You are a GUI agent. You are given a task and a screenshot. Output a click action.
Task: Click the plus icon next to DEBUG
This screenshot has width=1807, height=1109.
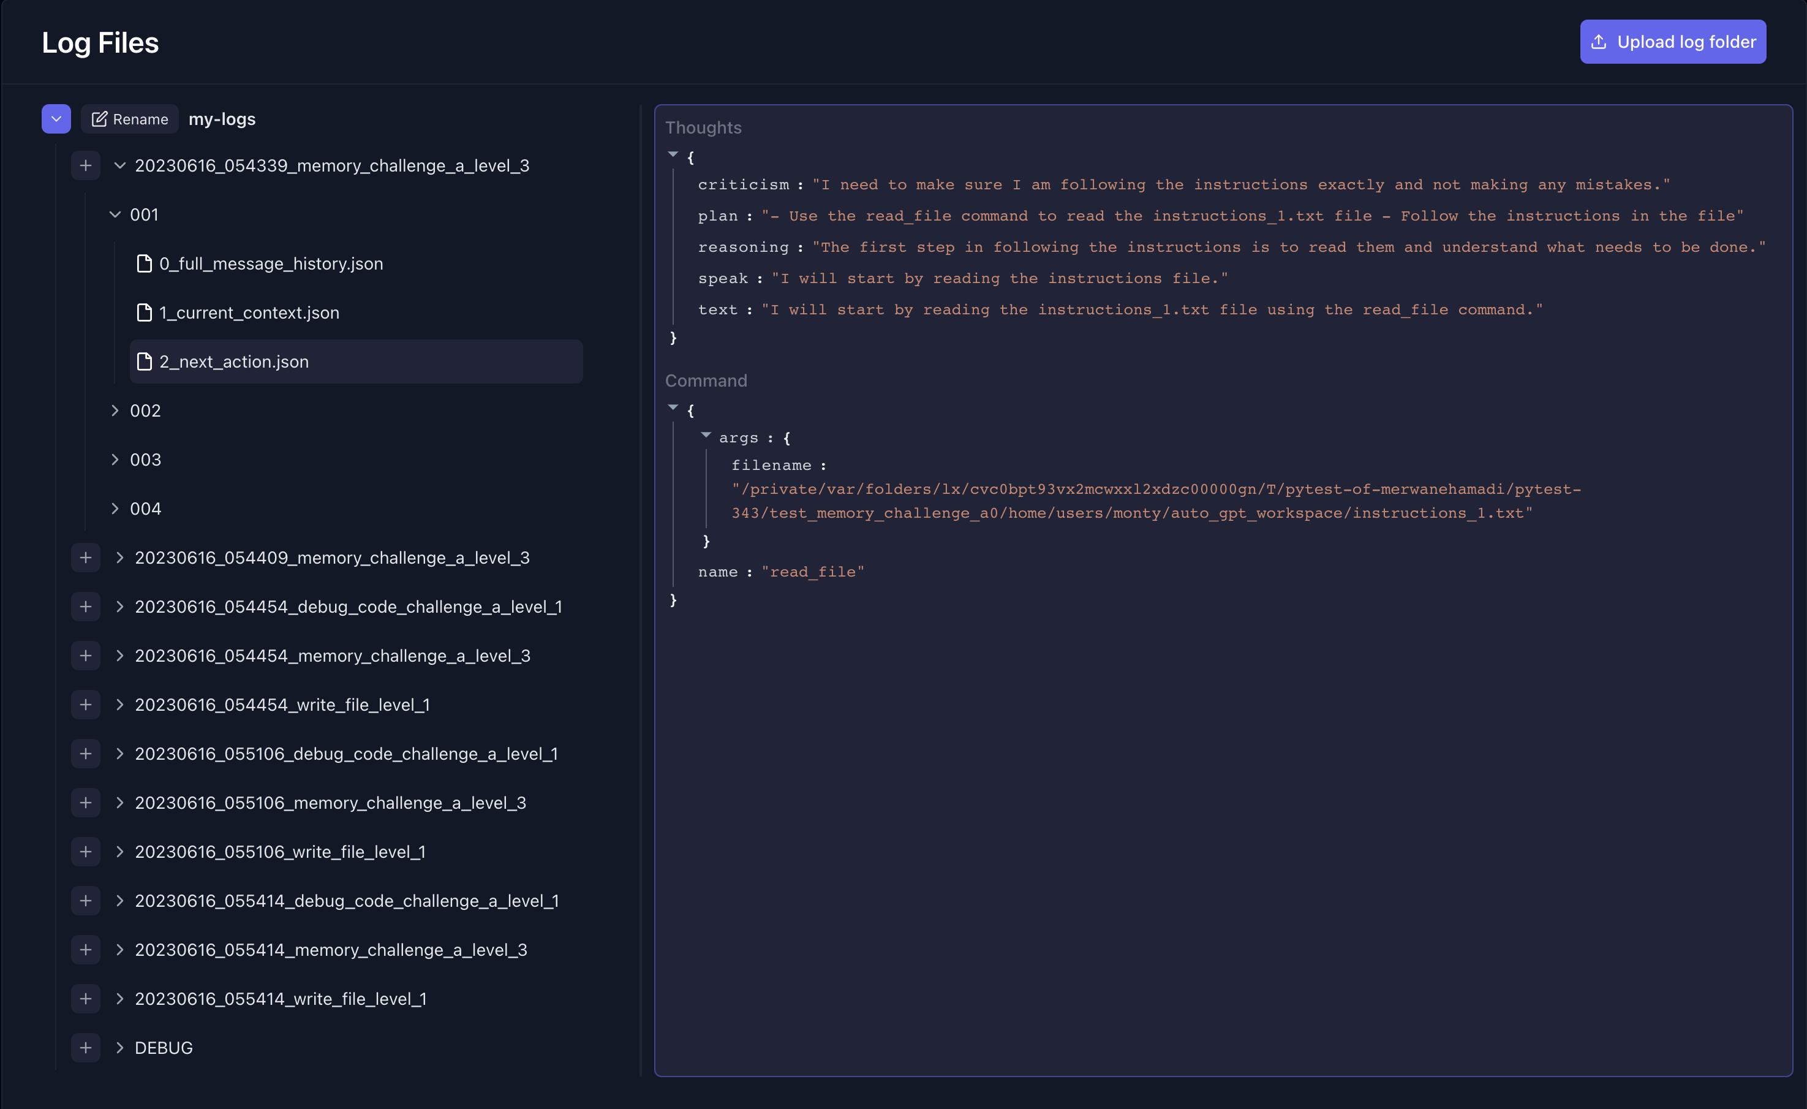click(x=86, y=1047)
